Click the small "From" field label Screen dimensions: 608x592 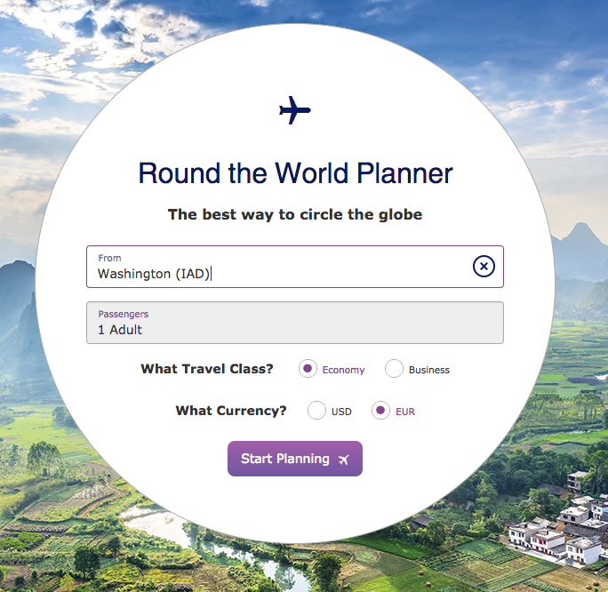tap(109, 258)
